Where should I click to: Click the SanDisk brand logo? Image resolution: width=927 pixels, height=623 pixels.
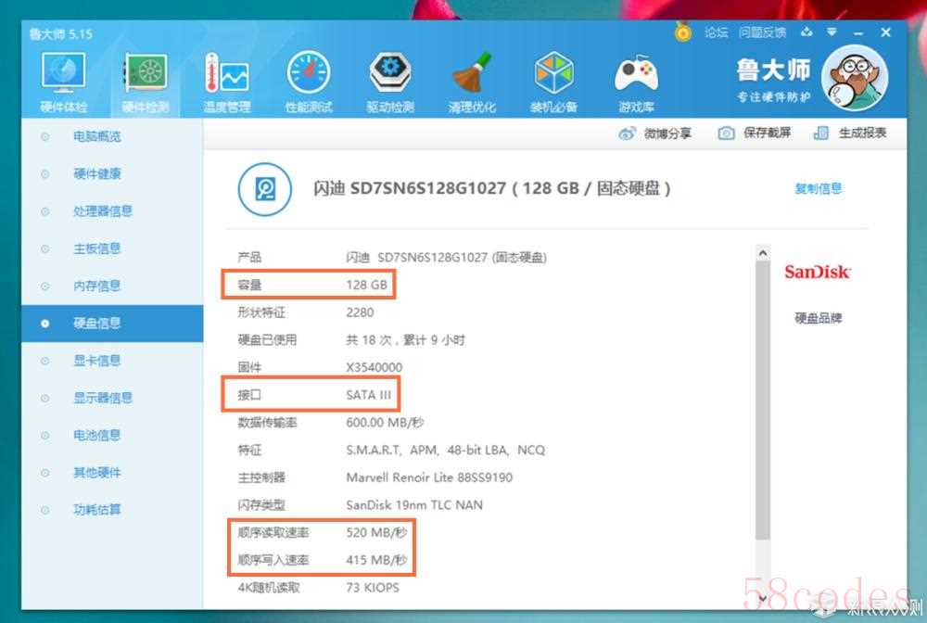point(818,272)
